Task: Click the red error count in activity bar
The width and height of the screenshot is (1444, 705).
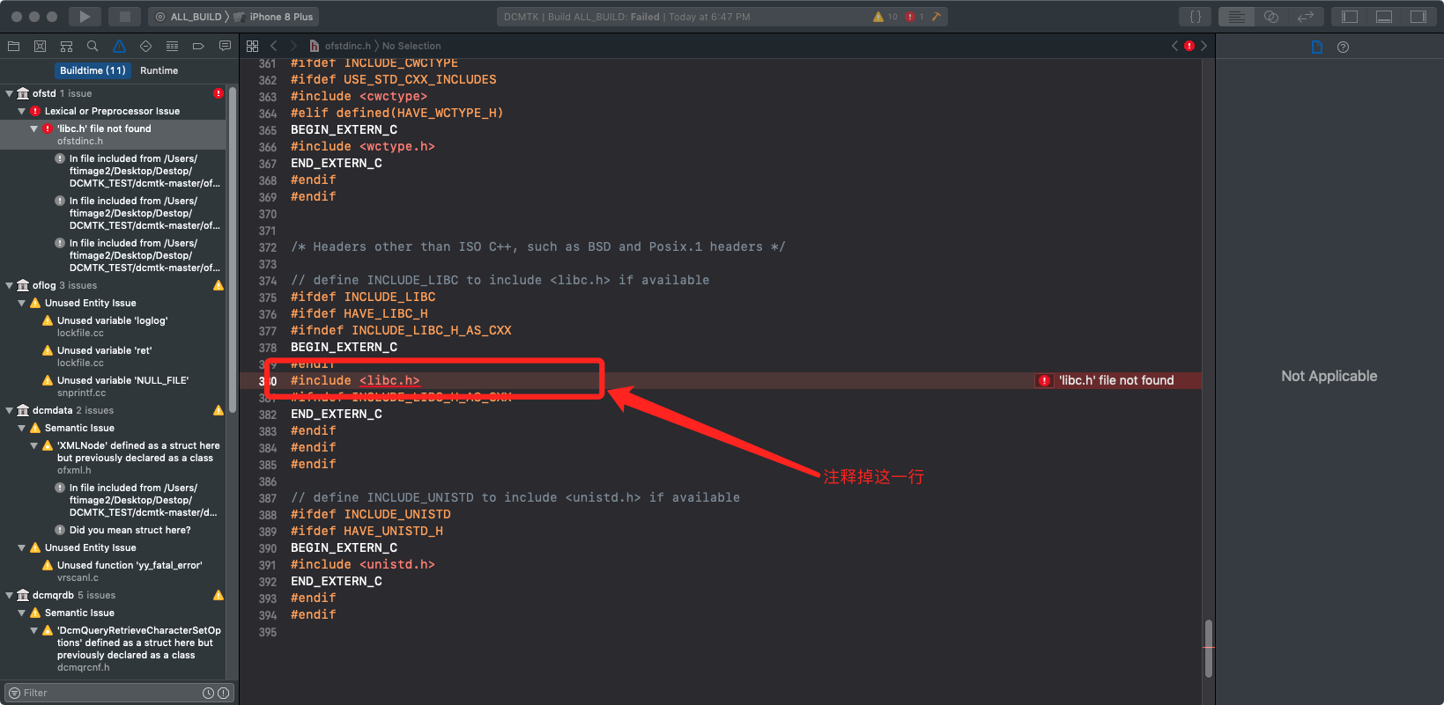Action: click(x=915, y=16)
